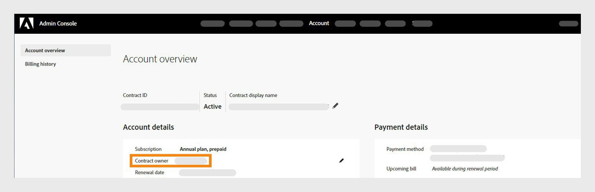
Task: Select Account overview in sidebar
Action: pyautogui.click(x=65, y=50)
